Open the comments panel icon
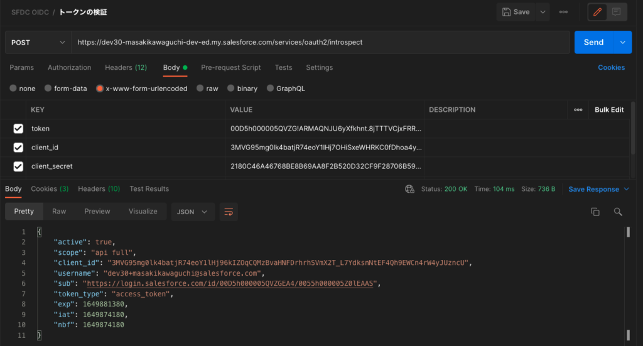Screen dimensions: 643x346 pyautogui.click(x=617, y=12)
